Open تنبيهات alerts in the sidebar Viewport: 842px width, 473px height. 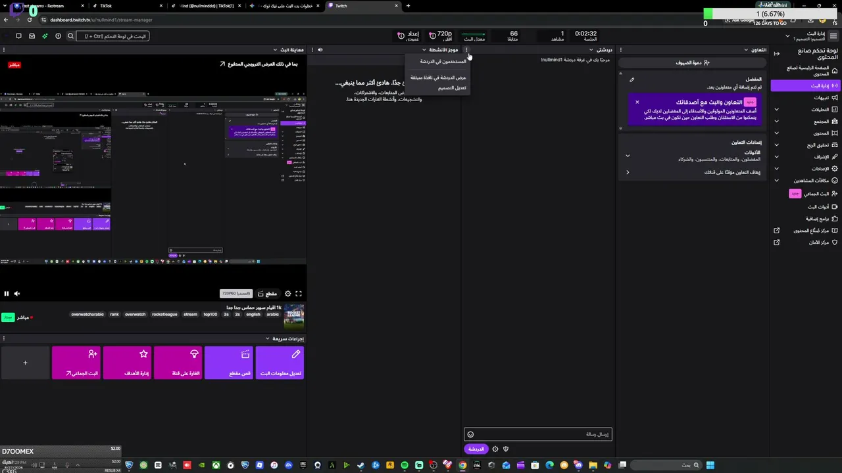pos(805,97)
